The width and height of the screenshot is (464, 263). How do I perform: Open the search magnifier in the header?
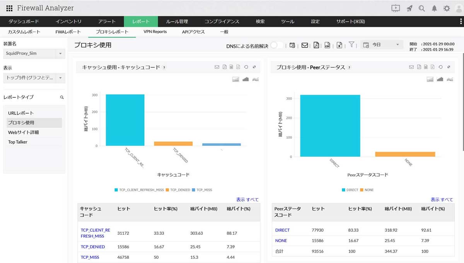point(421,8)
